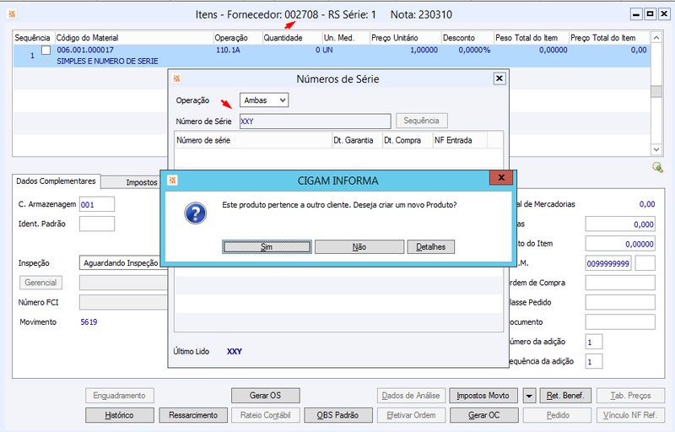Click the CIGAM logo icon in Itens window title

tap(12, 14)
